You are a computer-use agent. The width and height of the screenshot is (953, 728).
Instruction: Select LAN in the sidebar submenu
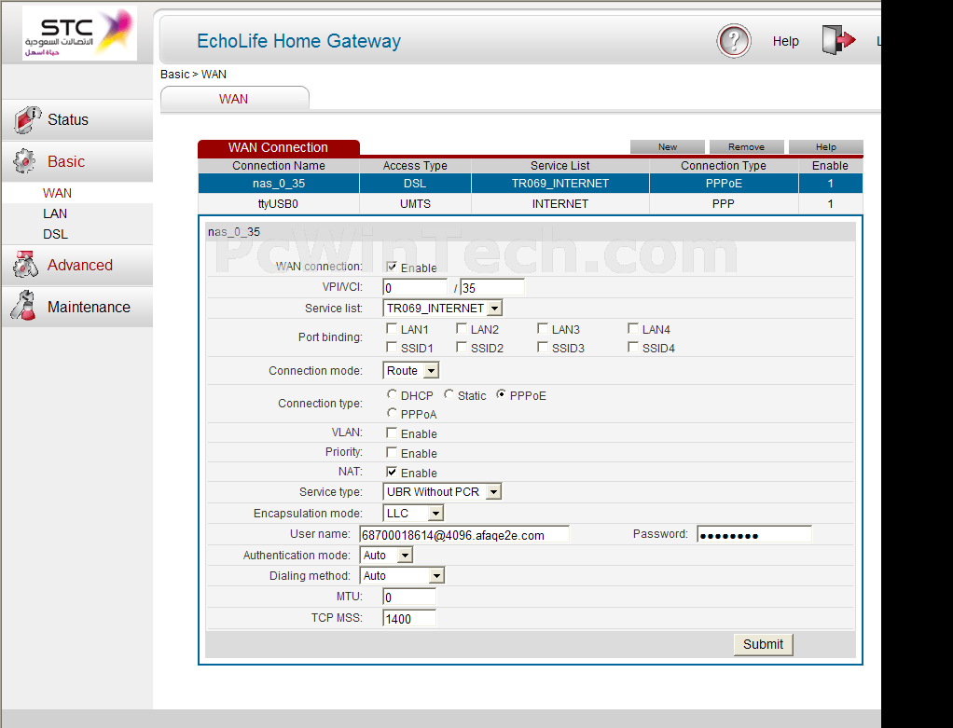pyautogui.click(x=55, y=213)
